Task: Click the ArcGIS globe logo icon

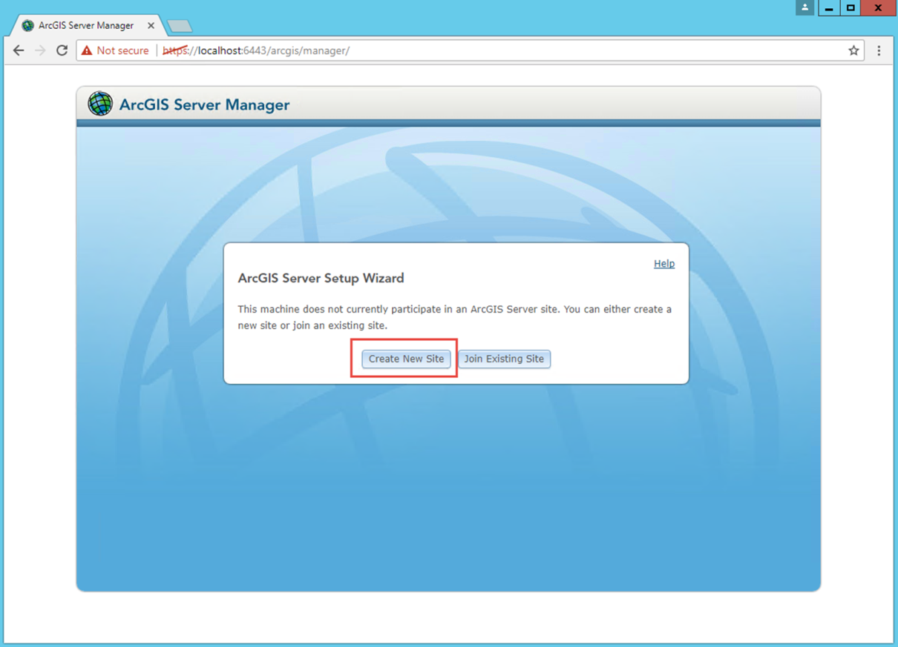Action: [x=100, y=104]
